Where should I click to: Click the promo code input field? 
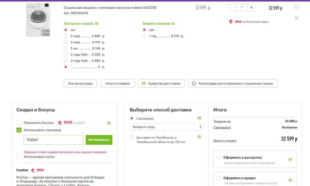(53, 140)
